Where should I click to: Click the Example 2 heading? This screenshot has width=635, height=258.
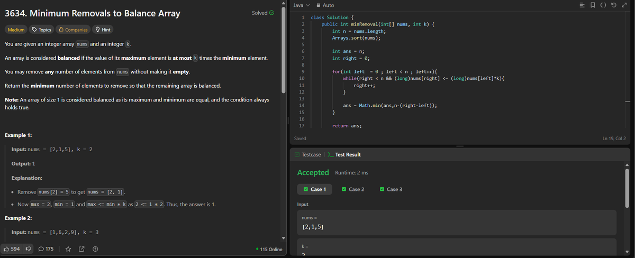click(18, 218)
